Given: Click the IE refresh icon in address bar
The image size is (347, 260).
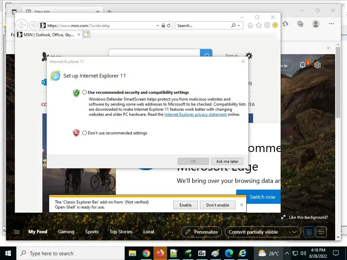Looking at the screenshot, I should [169, 25].
